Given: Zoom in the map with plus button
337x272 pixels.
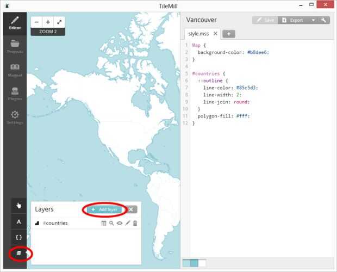Looking at the screenshot, I should (48, 22).
